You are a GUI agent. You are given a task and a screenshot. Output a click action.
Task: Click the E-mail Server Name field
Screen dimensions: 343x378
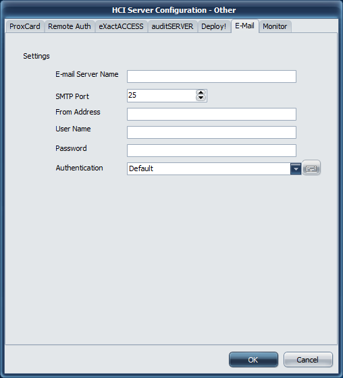pyautogui.click(x=211, y=76)
